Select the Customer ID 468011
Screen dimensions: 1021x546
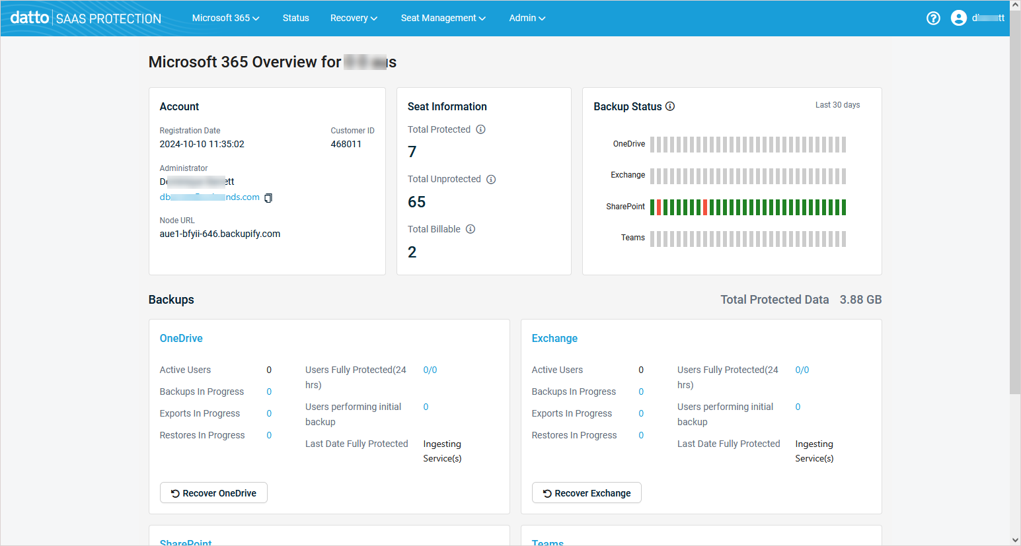(346, 144)
